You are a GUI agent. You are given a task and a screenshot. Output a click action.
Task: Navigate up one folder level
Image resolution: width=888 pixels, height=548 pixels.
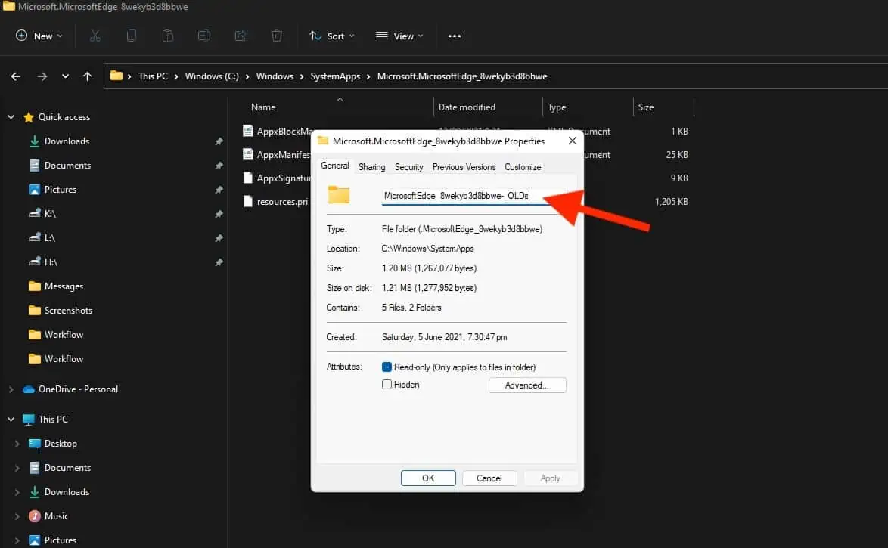[87, 76]
